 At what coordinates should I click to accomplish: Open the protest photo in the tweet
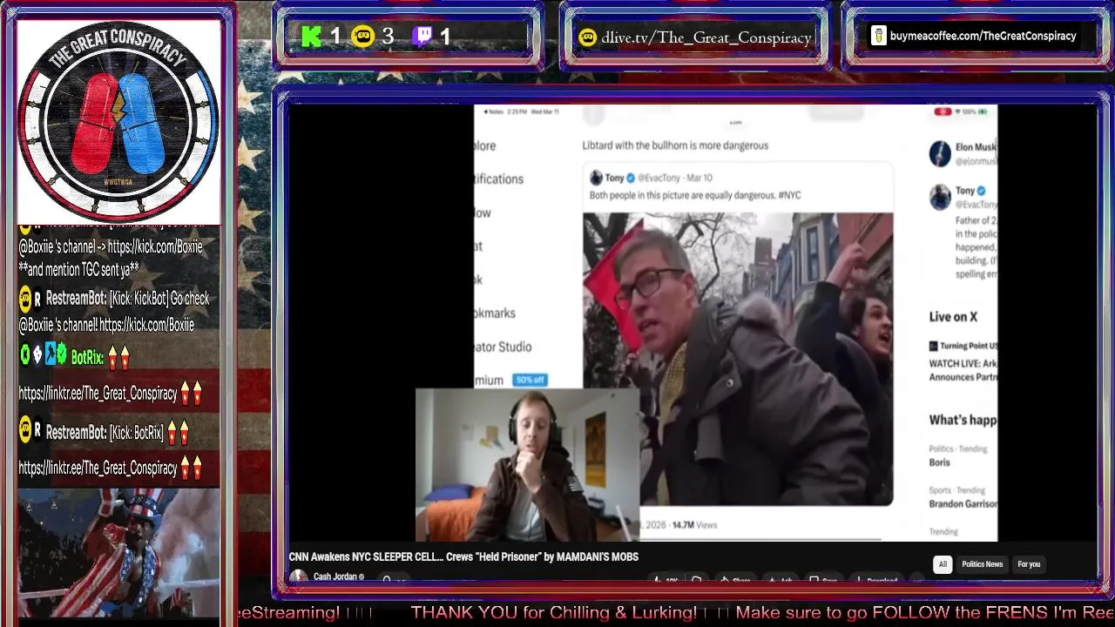pyautogui.click(x=738, y=359)
